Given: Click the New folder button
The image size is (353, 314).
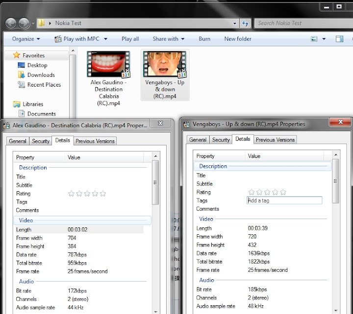Looking at the screenshot, I should (x=238, y=39).
